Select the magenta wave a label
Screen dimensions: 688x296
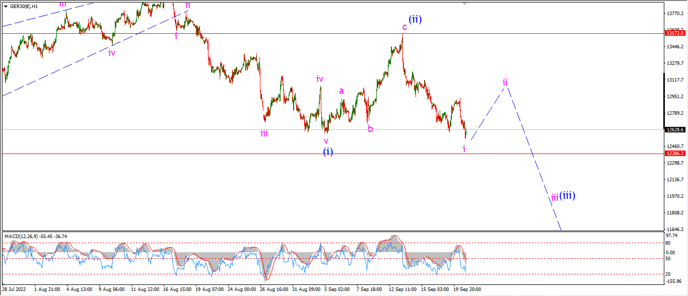pos(341,91)
